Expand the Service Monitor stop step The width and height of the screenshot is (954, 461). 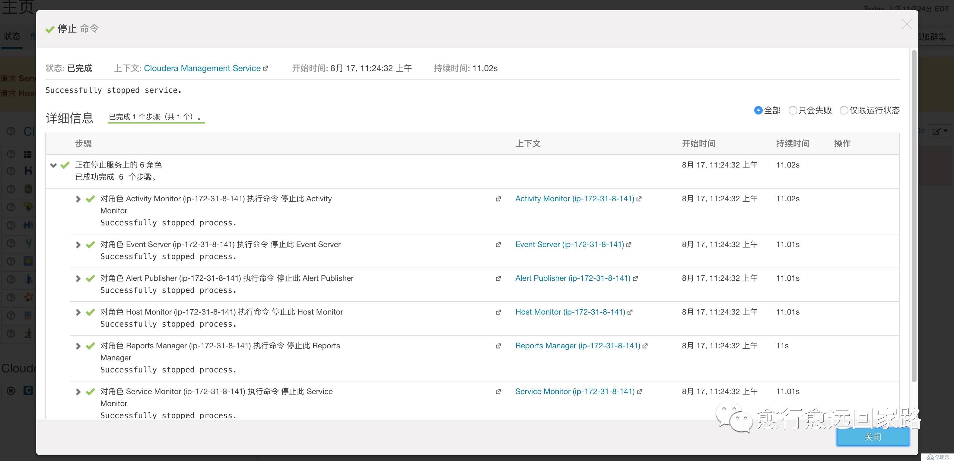[78, 392]
